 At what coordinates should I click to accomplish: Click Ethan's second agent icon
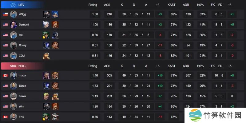pyautogui.click(x=55, y=86)
